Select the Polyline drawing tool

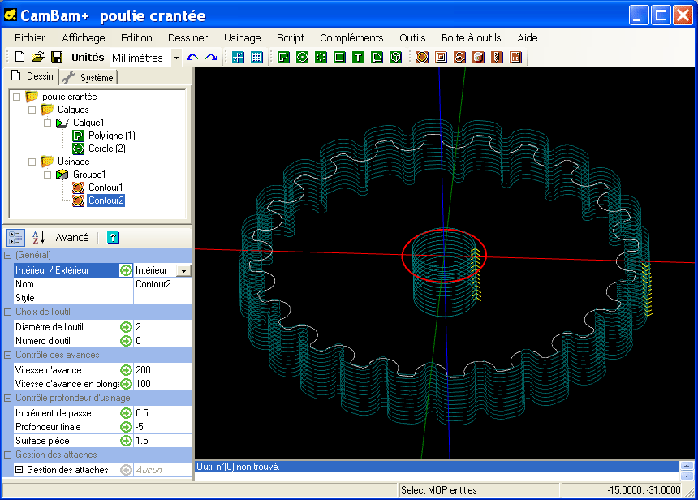(283, 57)
